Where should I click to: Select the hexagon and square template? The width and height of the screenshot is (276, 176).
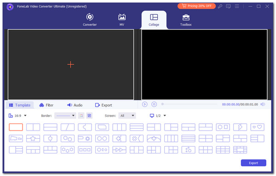point(223,127)
